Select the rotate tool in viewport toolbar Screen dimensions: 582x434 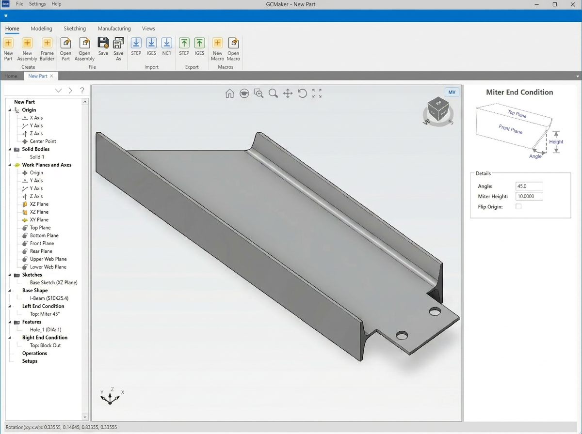302,93
